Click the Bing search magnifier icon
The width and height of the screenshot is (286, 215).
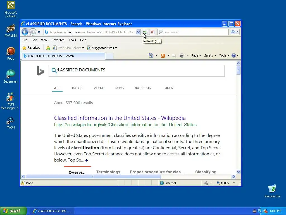pyautogui.click(x=54, y=71)
